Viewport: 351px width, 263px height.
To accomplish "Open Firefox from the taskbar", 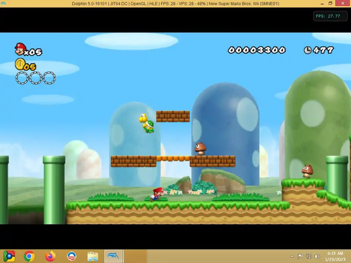I will coord(50,256).
